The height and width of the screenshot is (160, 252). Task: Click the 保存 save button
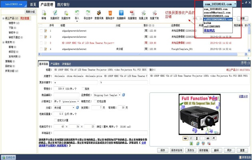tap(163, 150)
